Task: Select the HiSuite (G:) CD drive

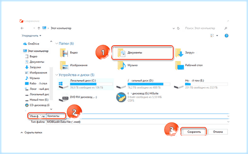Action: pos(139,97)
